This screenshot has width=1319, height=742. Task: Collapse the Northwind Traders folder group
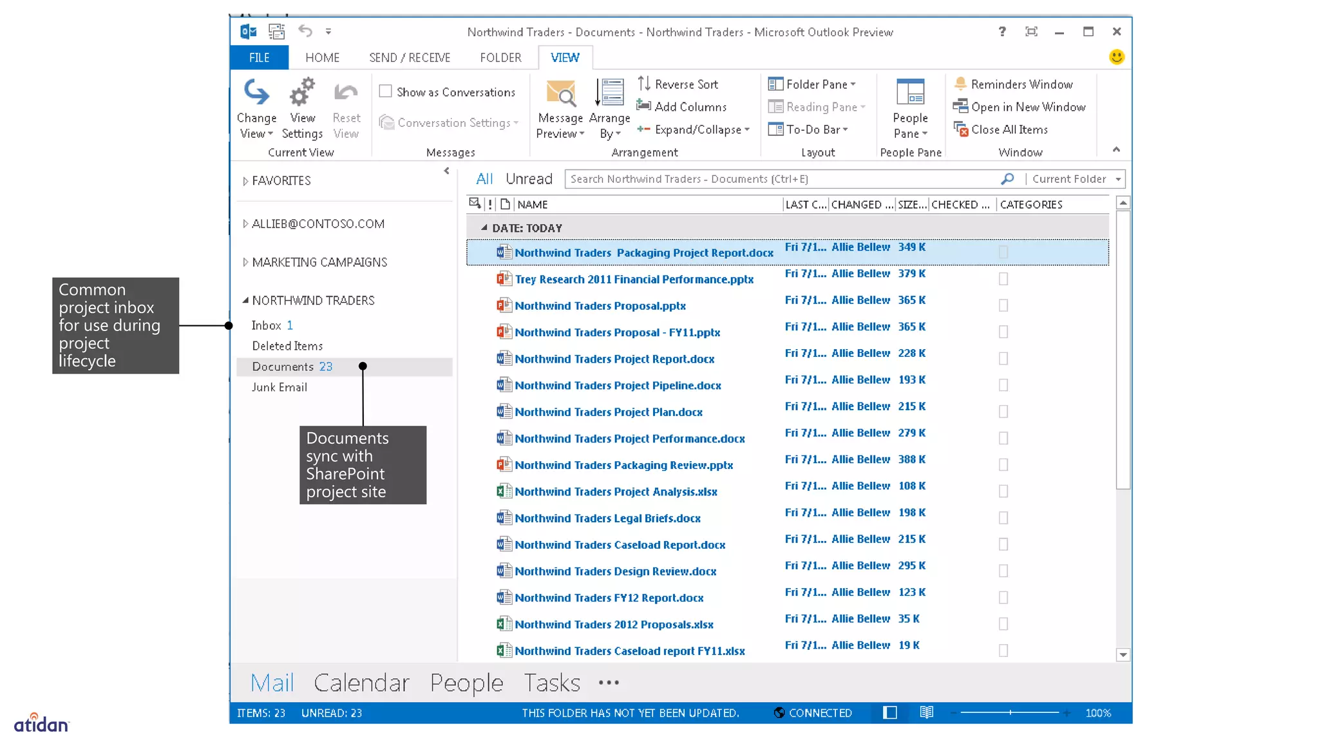coord(245,300)
